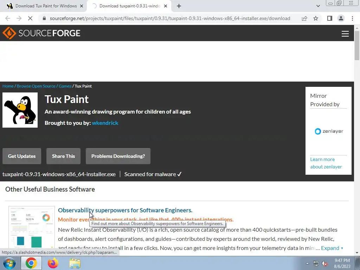
Task: Follow the Games breadcrumb link
Action: (x=65, y=86)
